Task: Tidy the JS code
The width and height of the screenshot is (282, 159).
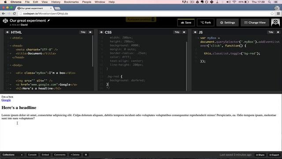Action: (271, 32)
